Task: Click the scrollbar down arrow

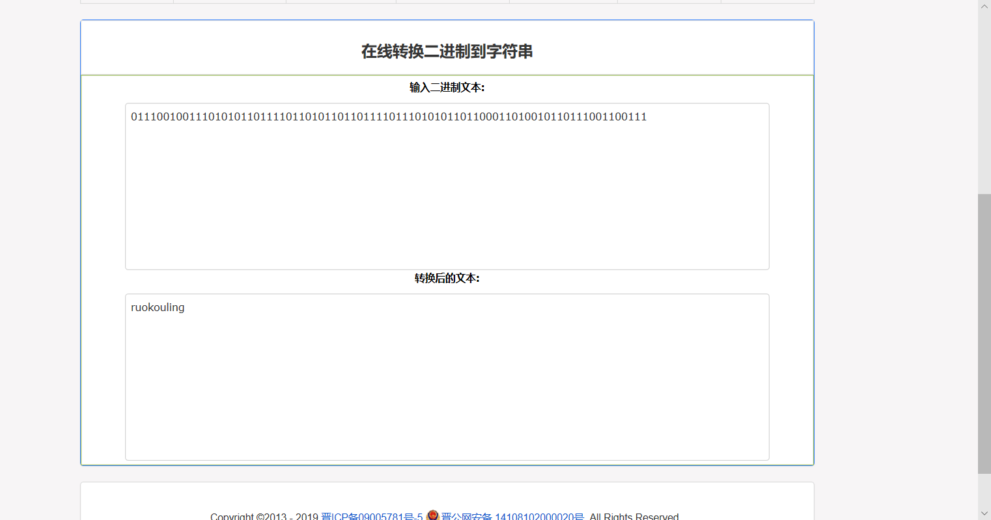Action: pos(984,514)
